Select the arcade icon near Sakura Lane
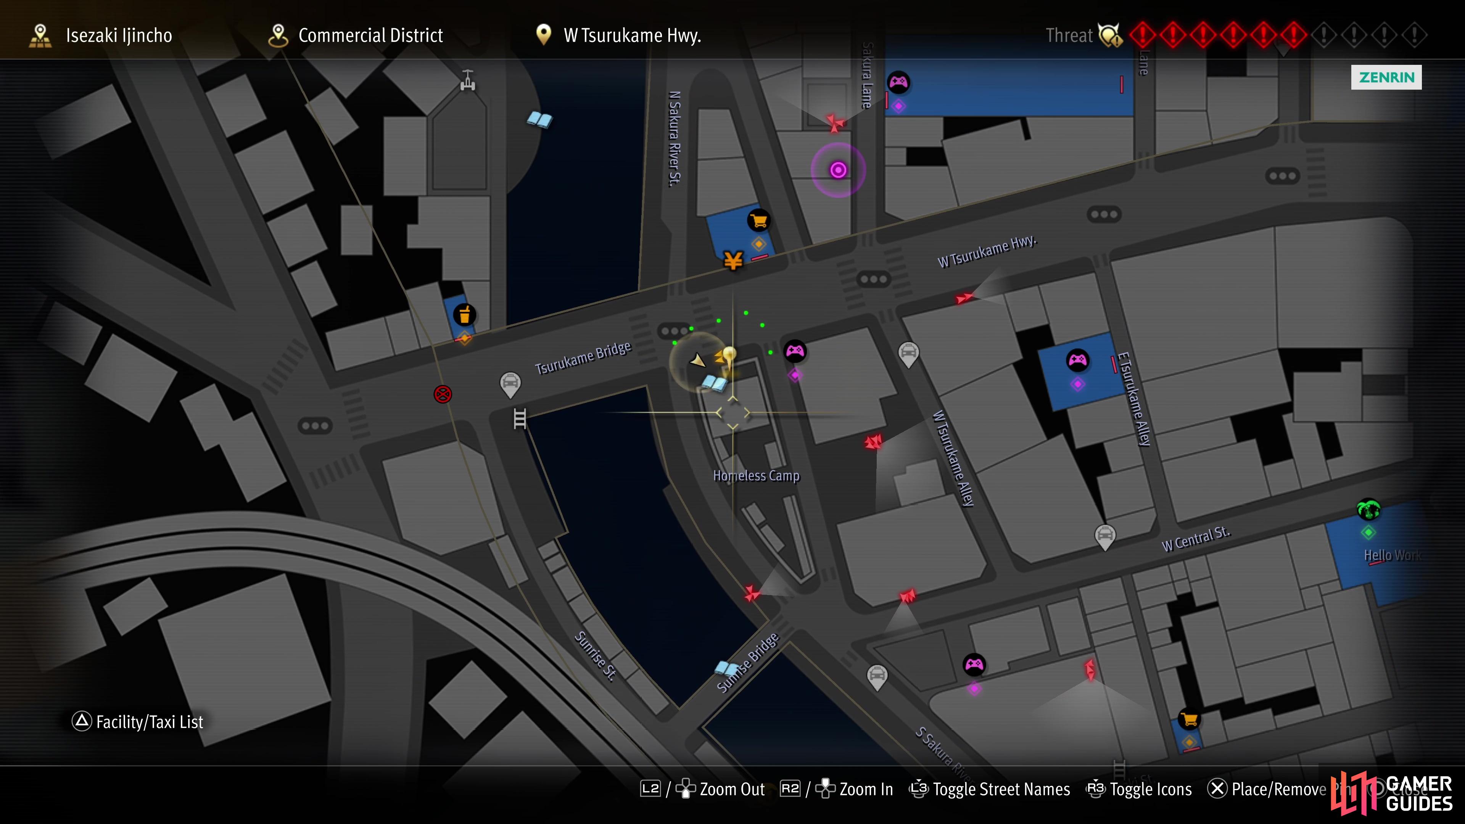1465x824 pixels. click(898, 82)
